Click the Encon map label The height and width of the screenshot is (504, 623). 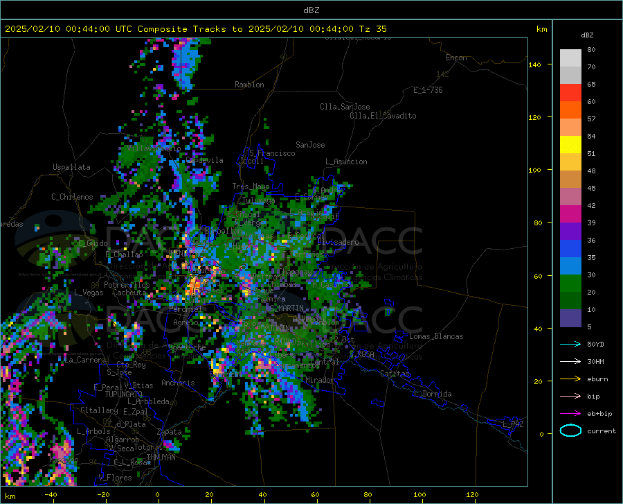(x=456, y=58)
